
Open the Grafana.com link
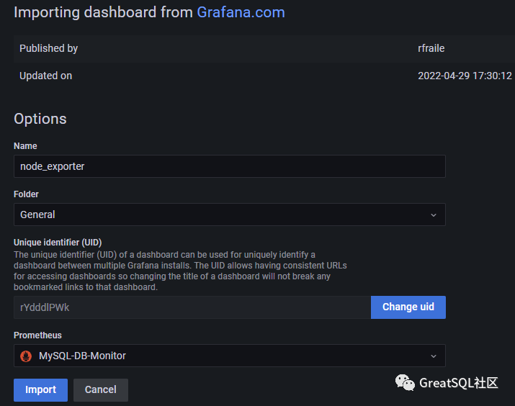pos(241,12)
